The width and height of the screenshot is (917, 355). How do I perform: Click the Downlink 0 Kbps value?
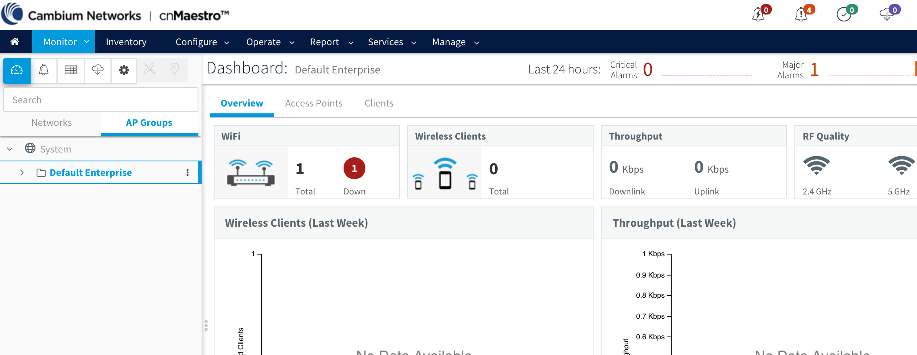[626, 167]
